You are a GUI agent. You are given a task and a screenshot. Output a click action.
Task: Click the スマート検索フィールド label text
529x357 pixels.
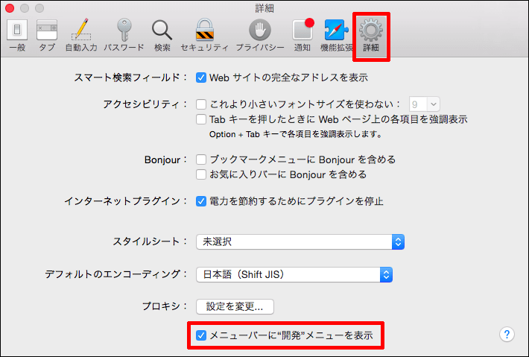tap(130, 78)
